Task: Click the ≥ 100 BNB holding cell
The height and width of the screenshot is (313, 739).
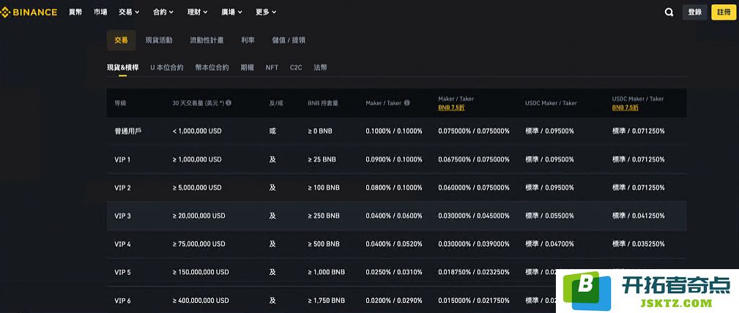Action: (x=324, y=188)
